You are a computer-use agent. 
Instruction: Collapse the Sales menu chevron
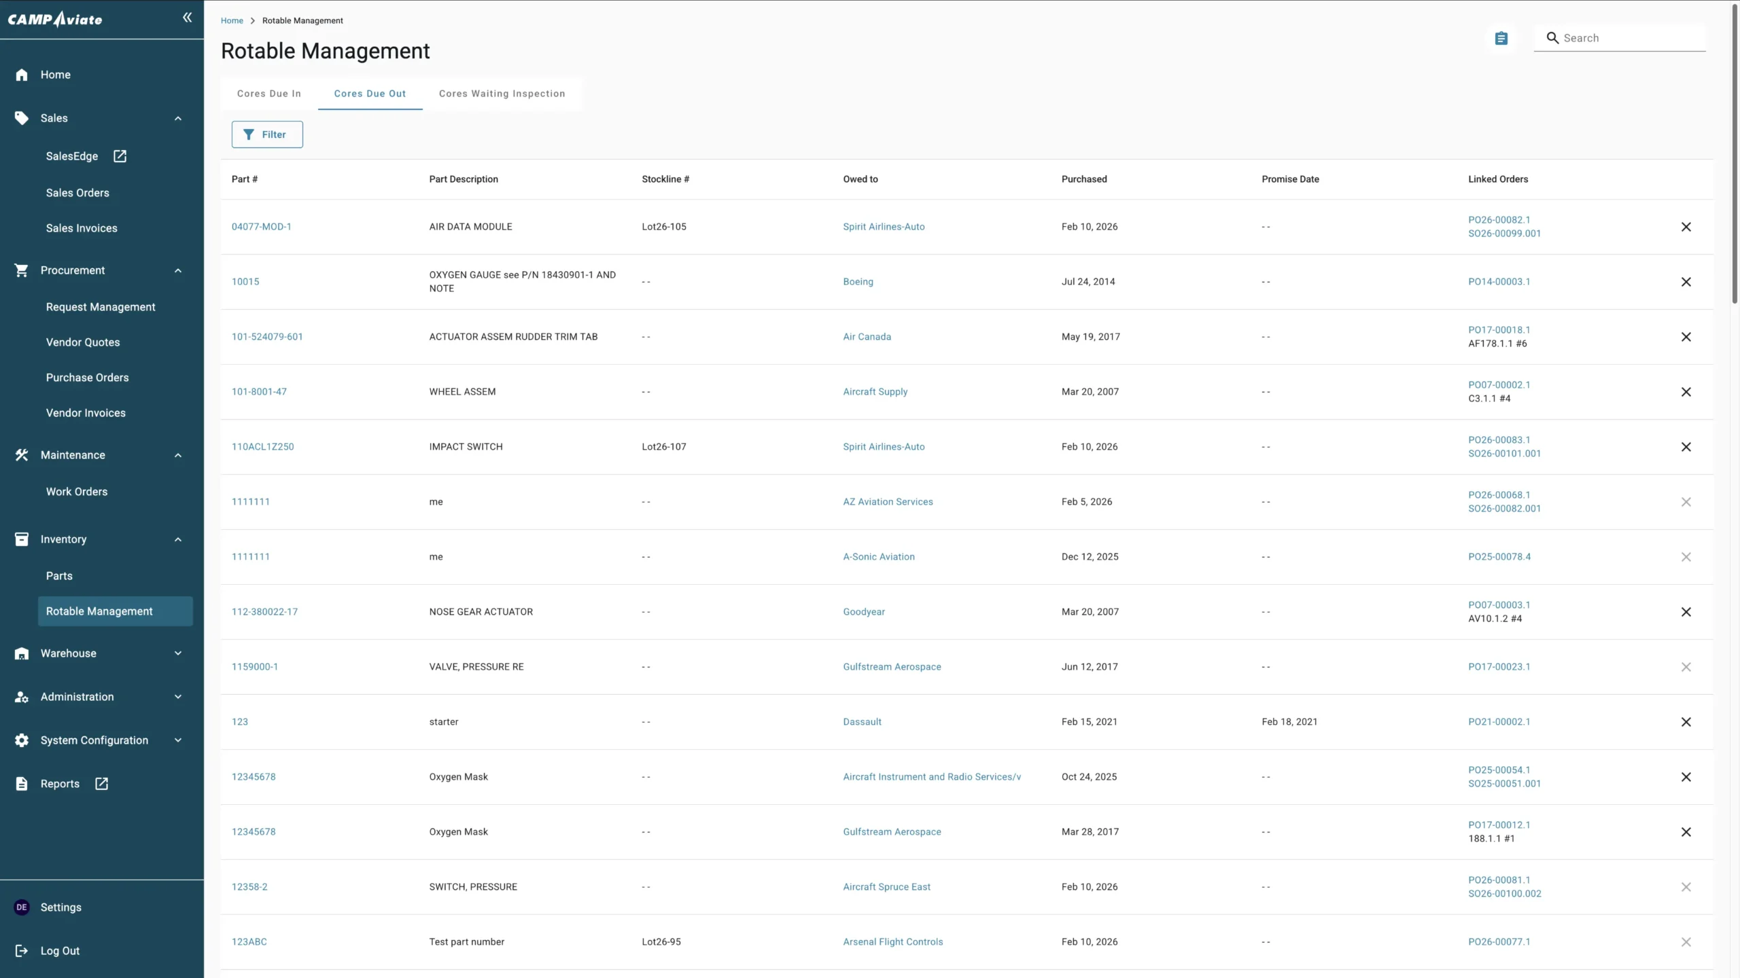[178, 118]
